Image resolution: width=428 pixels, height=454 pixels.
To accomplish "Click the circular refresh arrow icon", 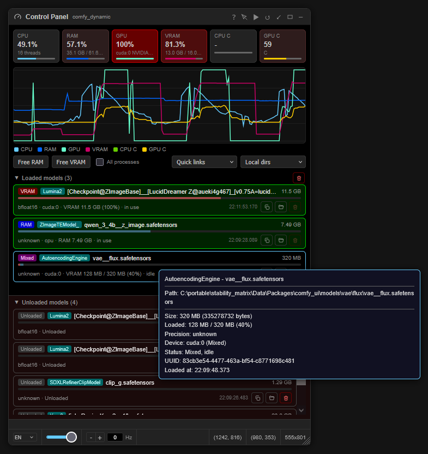I will click(267, 17).
